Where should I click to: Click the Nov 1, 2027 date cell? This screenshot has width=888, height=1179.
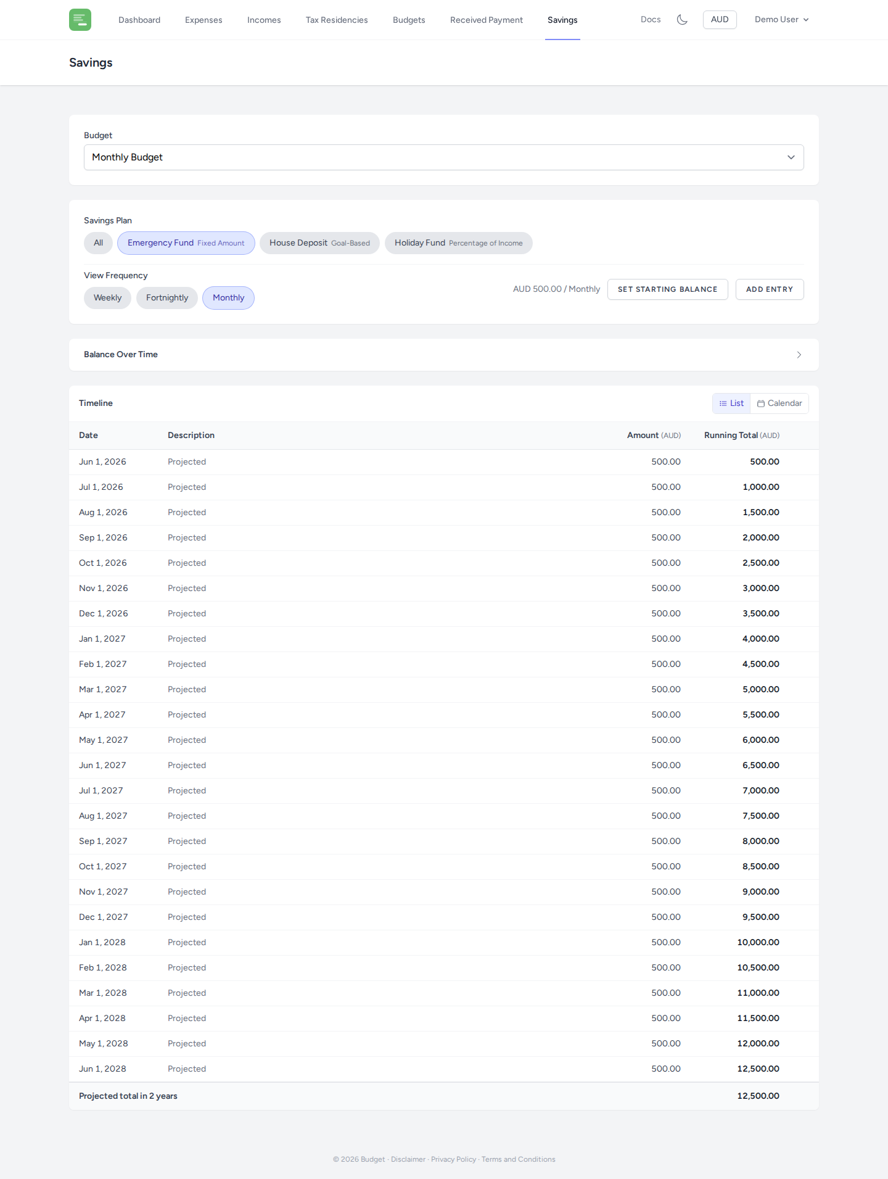(104, 892)
